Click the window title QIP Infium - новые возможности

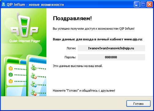click(x=35, y=5)
